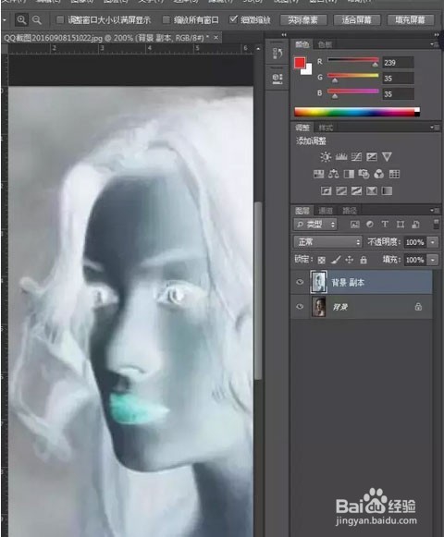Open the 正常 blend mode dropdown

(x=327, y=242)
